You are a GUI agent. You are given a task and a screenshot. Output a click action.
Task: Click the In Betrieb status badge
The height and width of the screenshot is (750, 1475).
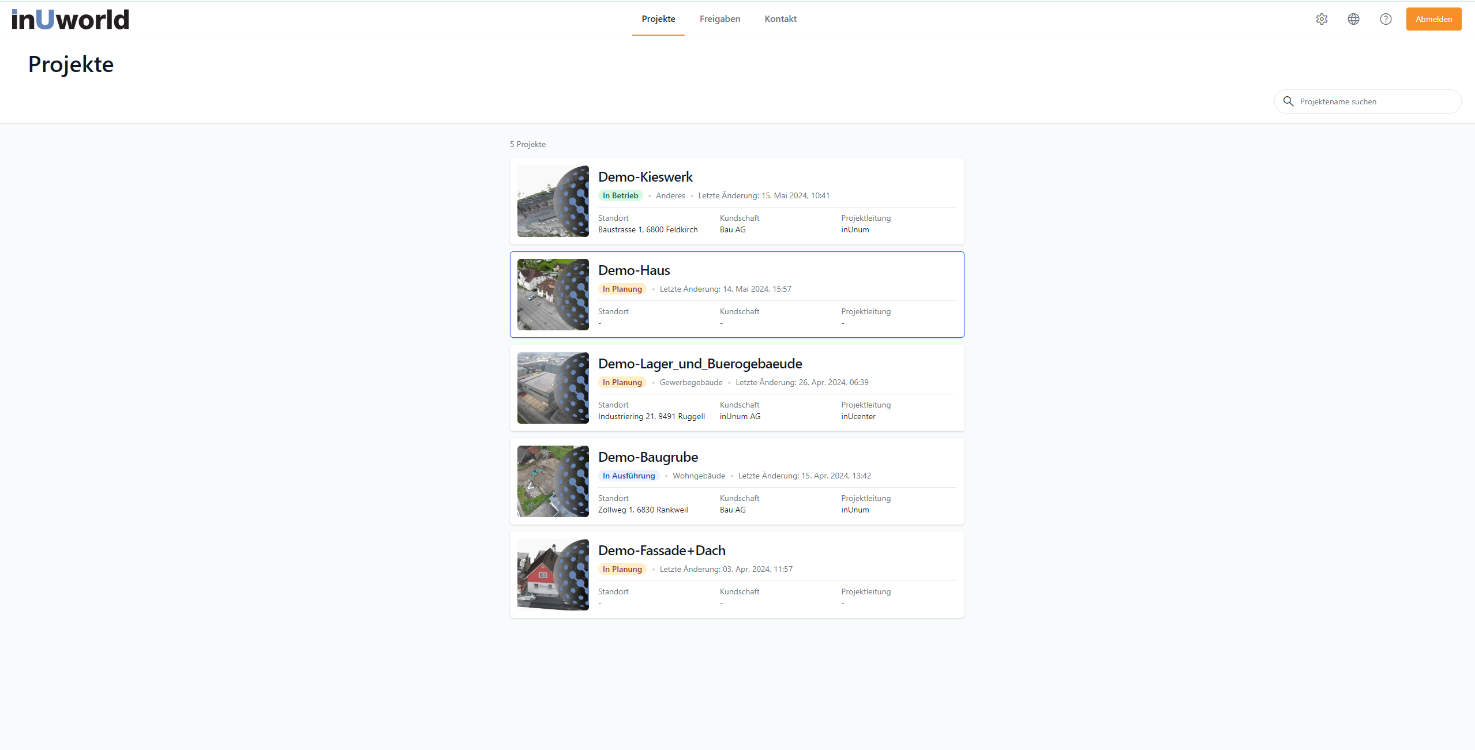click(x=620, y=195)
